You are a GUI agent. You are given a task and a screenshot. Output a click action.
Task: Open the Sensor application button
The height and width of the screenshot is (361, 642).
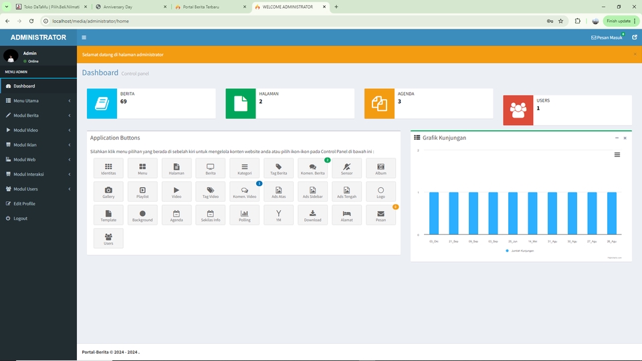(346, 168)
